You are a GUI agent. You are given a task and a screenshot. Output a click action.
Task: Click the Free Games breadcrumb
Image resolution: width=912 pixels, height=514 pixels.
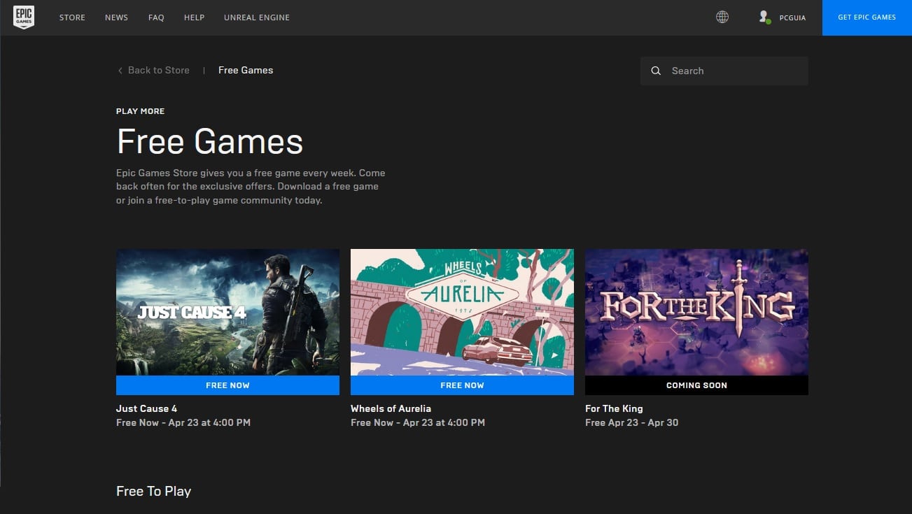(x=246, y=70)
